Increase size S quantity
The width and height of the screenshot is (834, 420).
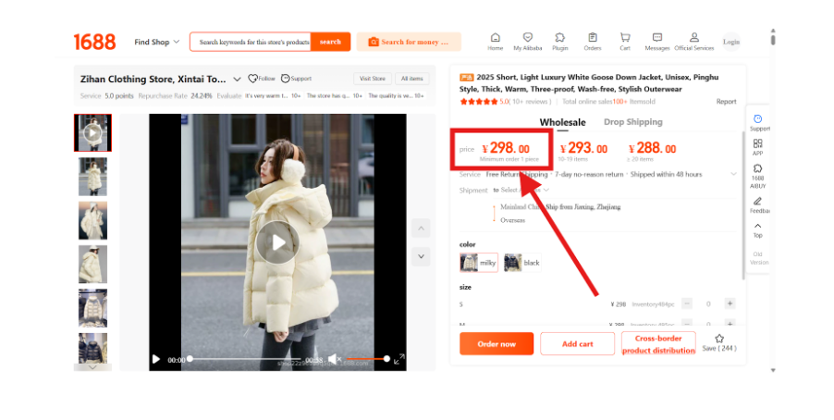[730, 304]
